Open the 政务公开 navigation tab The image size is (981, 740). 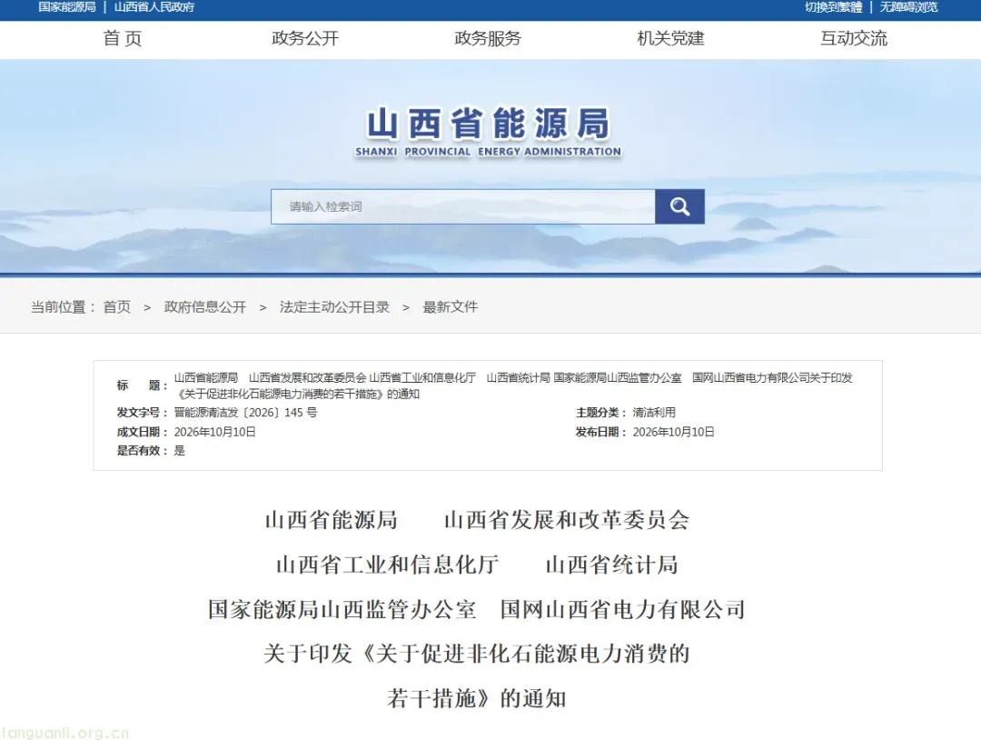point(305,39)
